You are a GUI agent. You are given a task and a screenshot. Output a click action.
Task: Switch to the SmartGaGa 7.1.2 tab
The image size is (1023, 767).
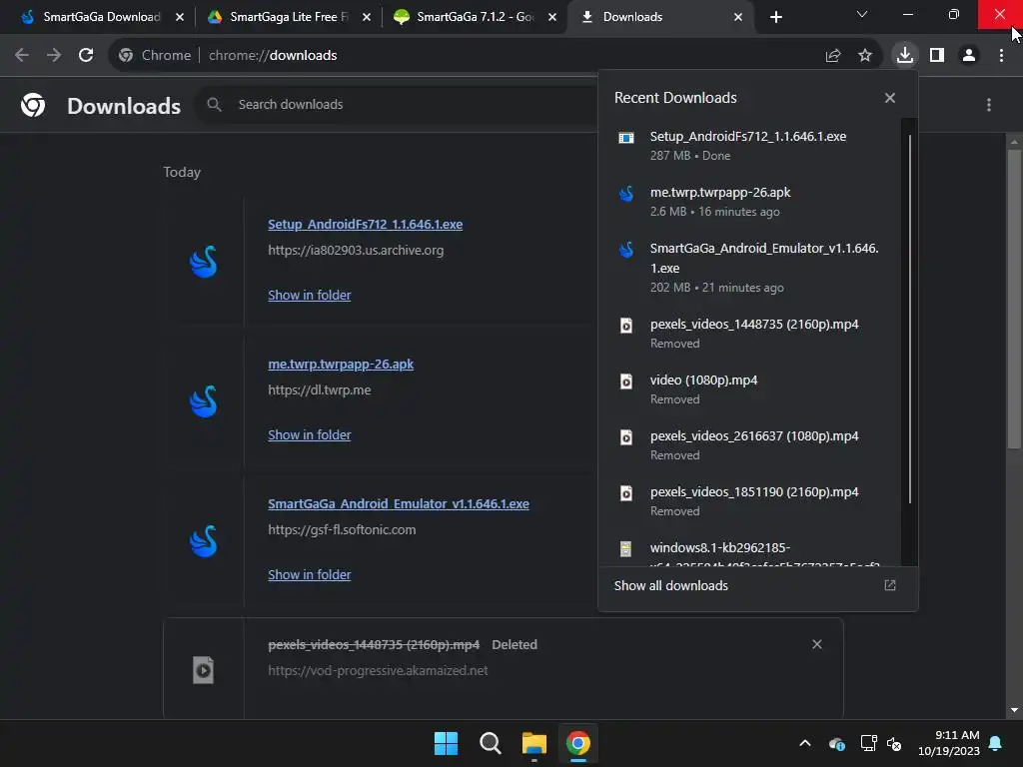click(x=473, y=17)
